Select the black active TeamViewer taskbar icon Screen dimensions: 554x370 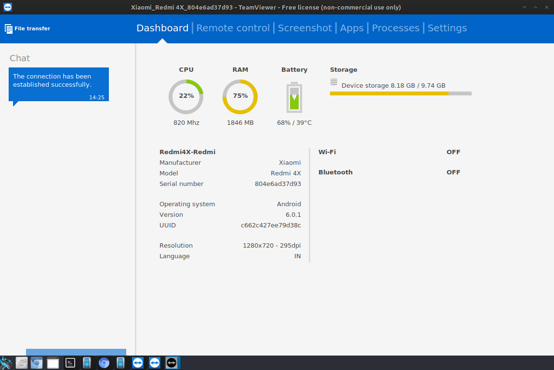point(171,363)
